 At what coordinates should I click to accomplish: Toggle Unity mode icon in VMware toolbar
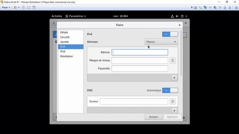point(34,7)
